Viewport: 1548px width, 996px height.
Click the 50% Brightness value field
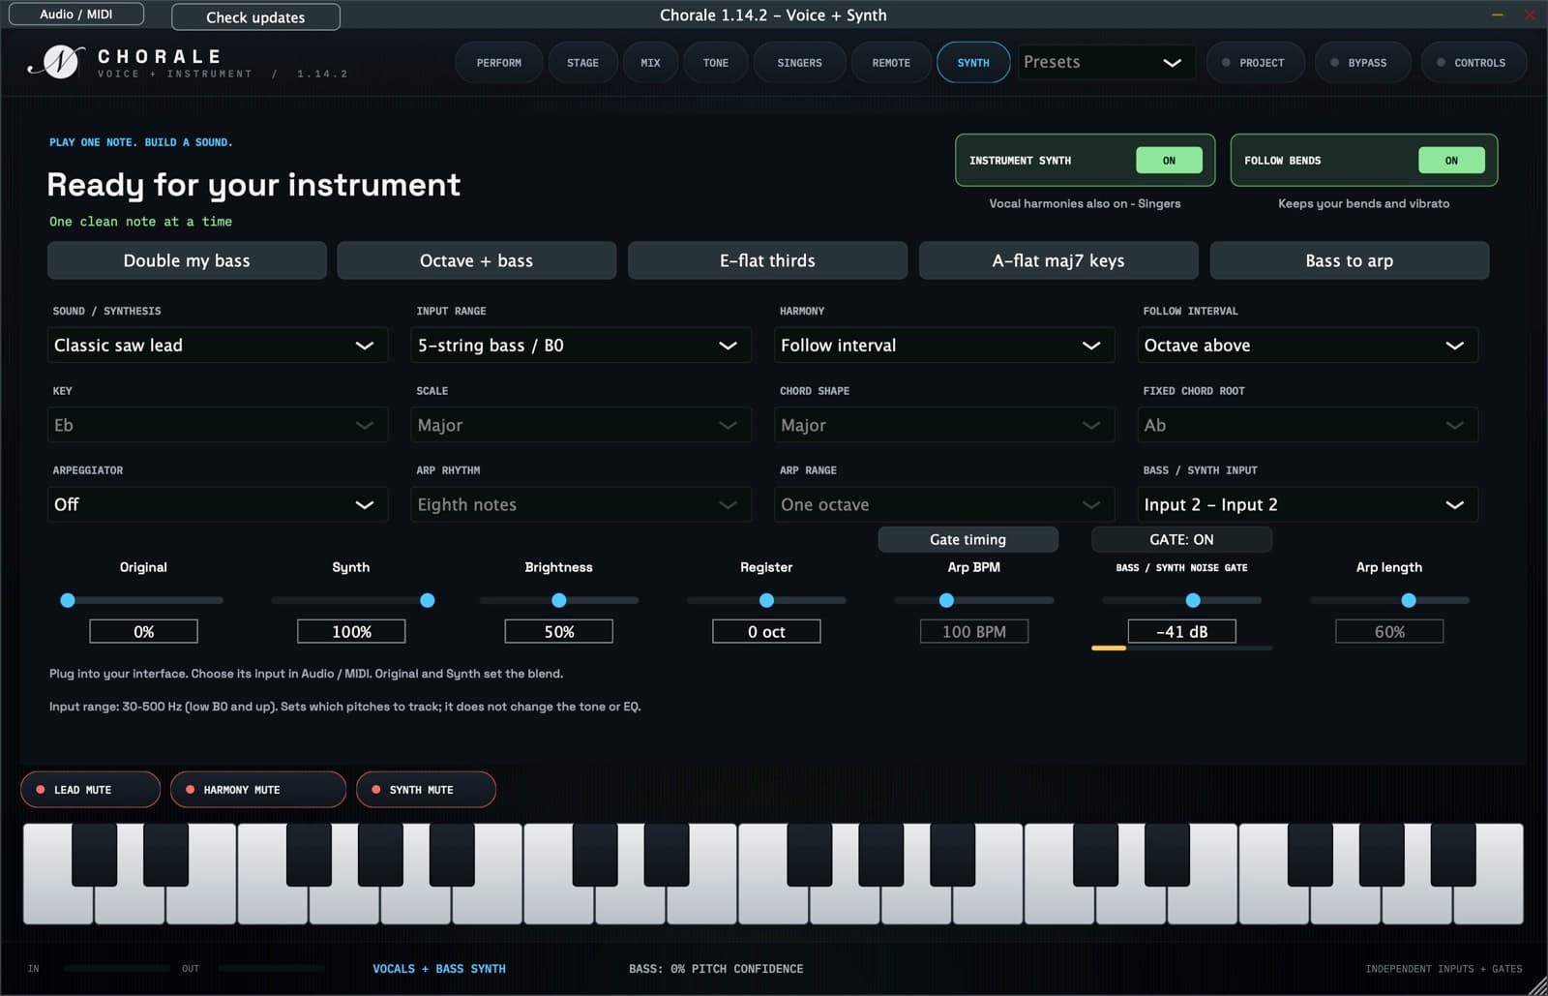[x=558, y=631]
